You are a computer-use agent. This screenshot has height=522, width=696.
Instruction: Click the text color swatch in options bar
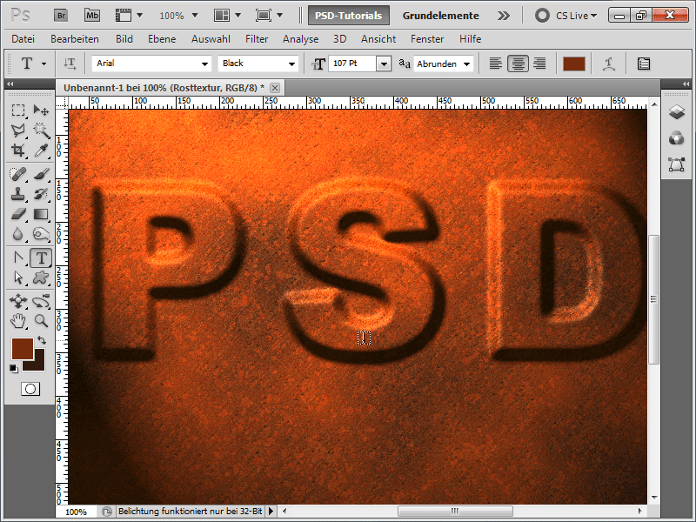[x=574, y=64]
